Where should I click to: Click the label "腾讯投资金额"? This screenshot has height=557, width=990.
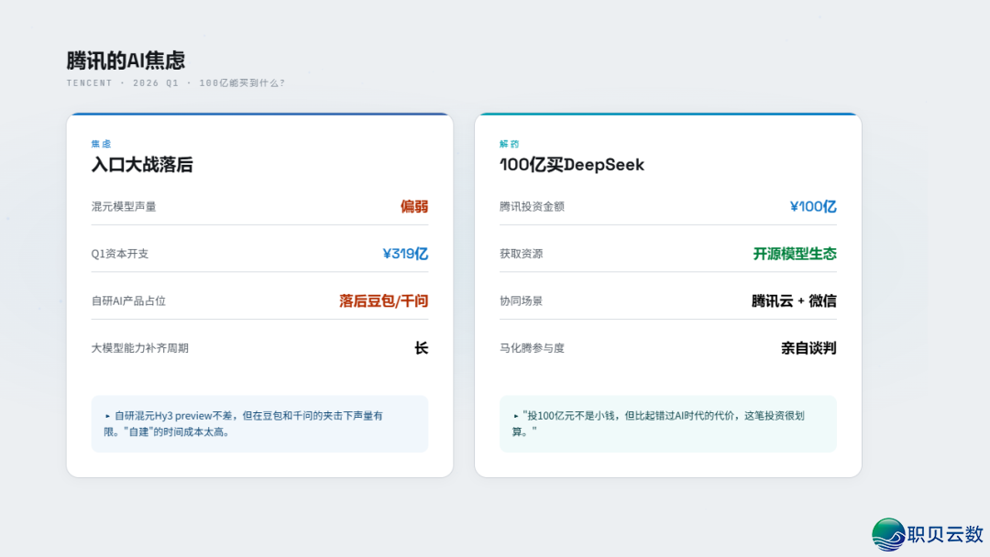point(533,206)
